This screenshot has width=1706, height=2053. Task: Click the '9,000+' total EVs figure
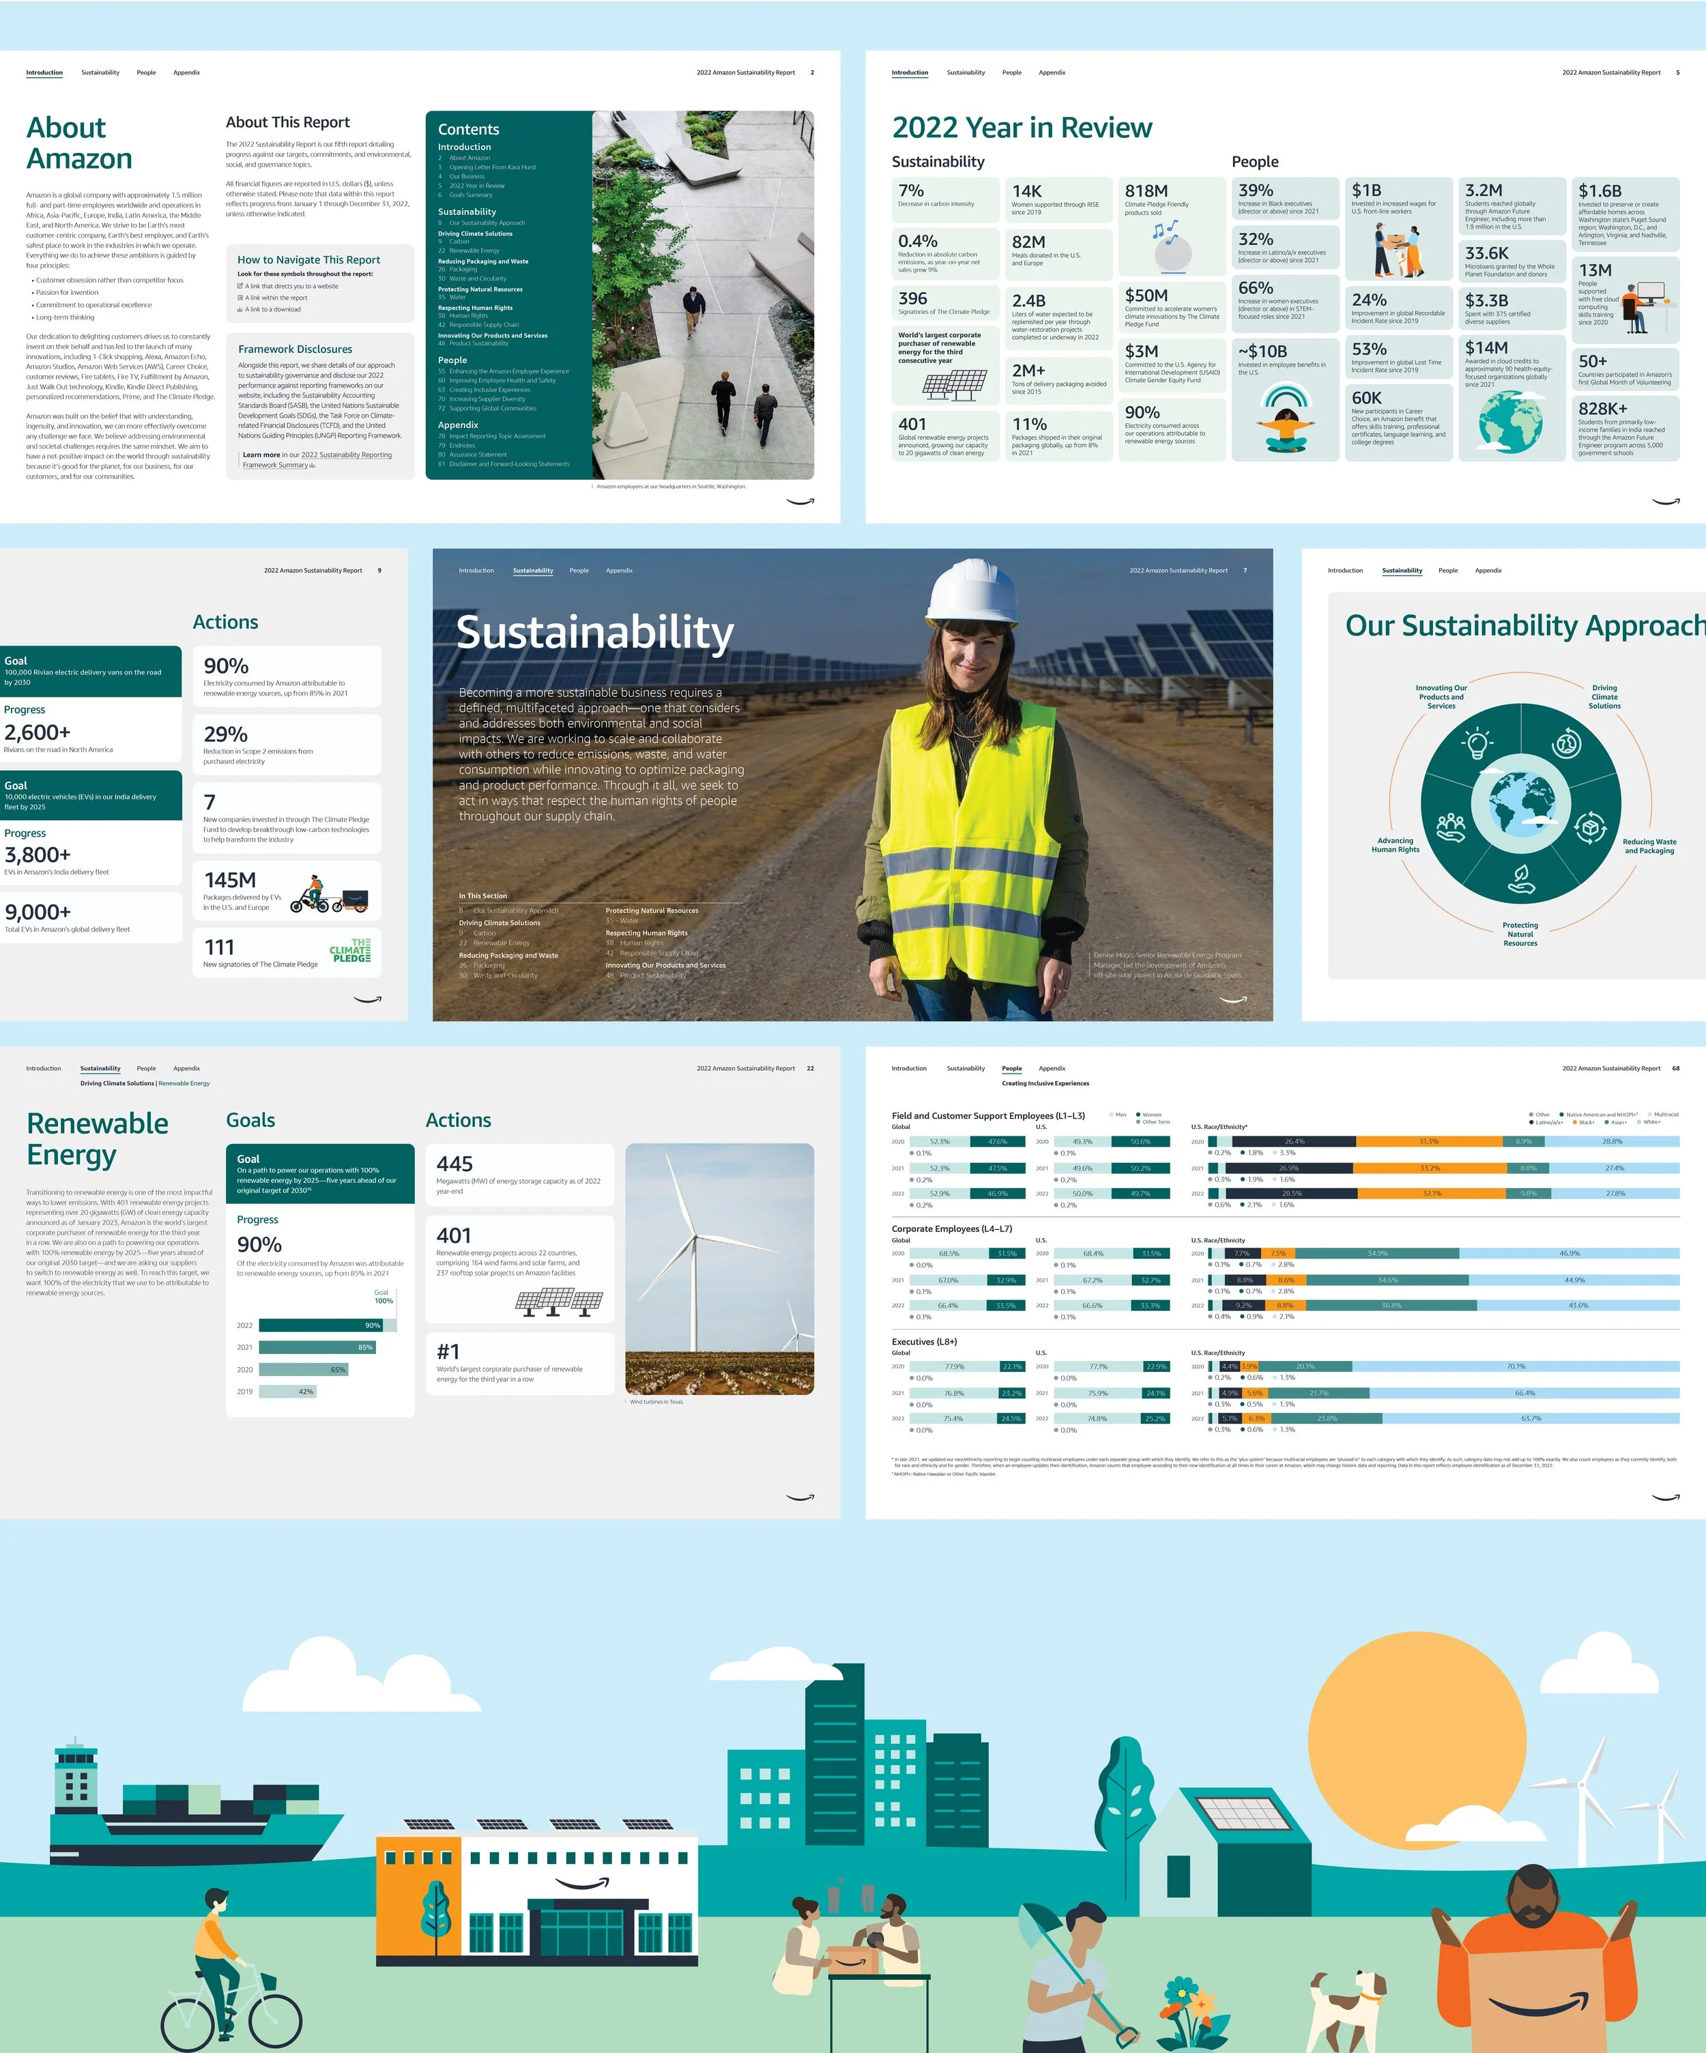[x=38, y=912]
